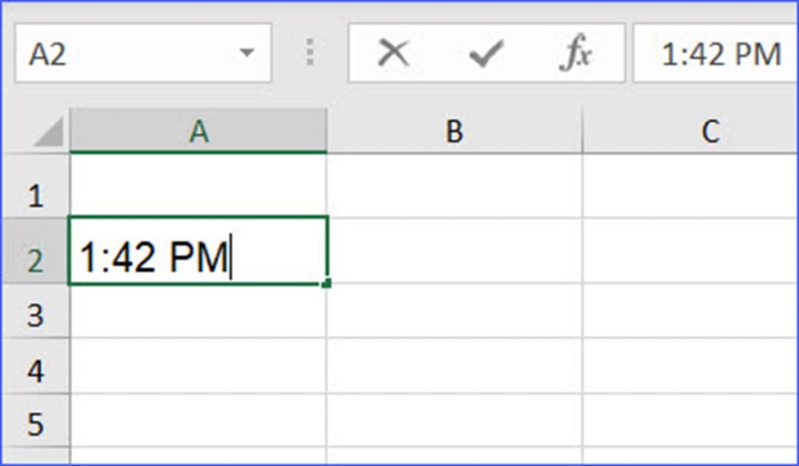Select row 2 by its header
799x466 pixels.
point(35,251)
